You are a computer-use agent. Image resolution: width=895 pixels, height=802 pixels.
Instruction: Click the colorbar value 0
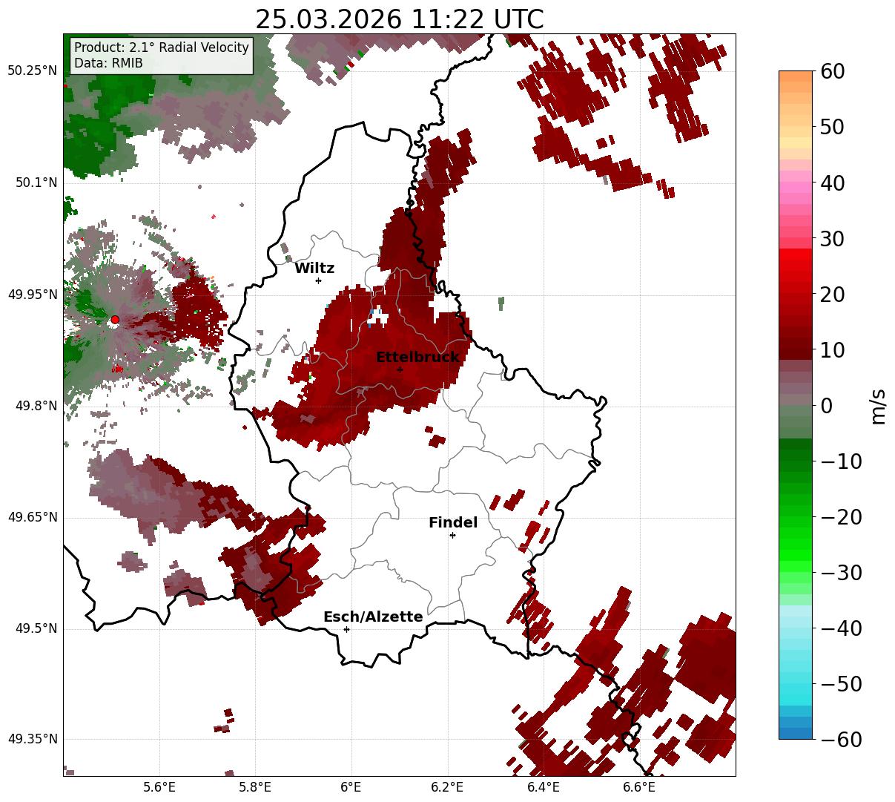click(827, 405)
